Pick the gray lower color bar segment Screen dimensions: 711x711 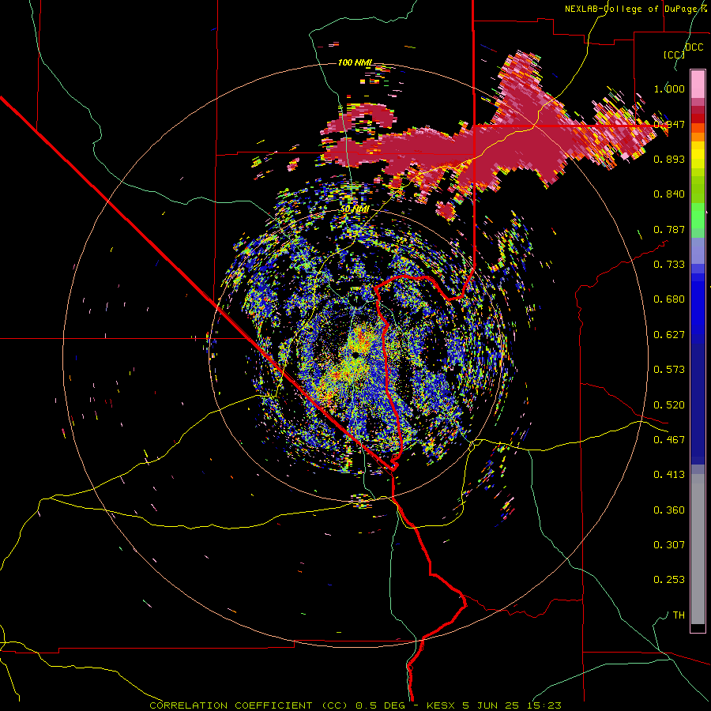tap(698, 549)
